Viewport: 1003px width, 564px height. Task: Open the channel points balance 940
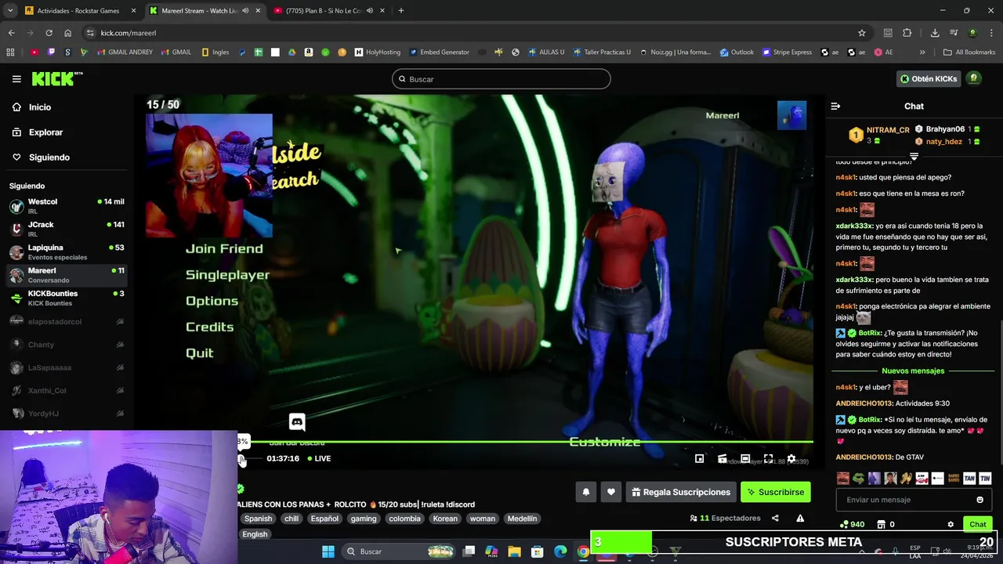852,525
